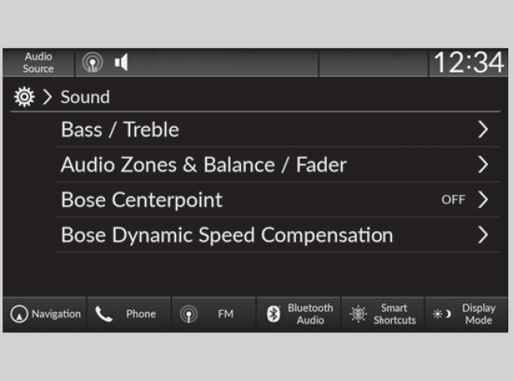
Task: Expand Audio Zones & Balance chevron
Action: 483,165
